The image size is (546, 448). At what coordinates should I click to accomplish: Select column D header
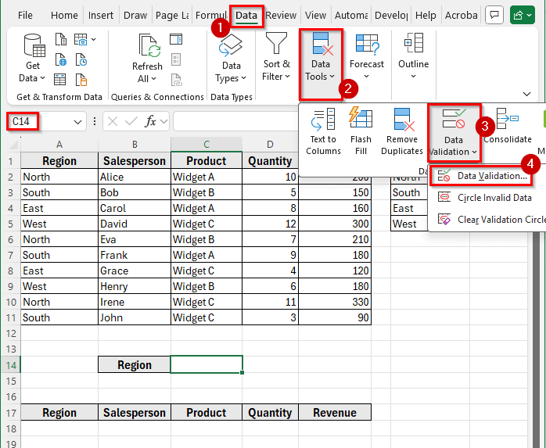click(270, 145)
